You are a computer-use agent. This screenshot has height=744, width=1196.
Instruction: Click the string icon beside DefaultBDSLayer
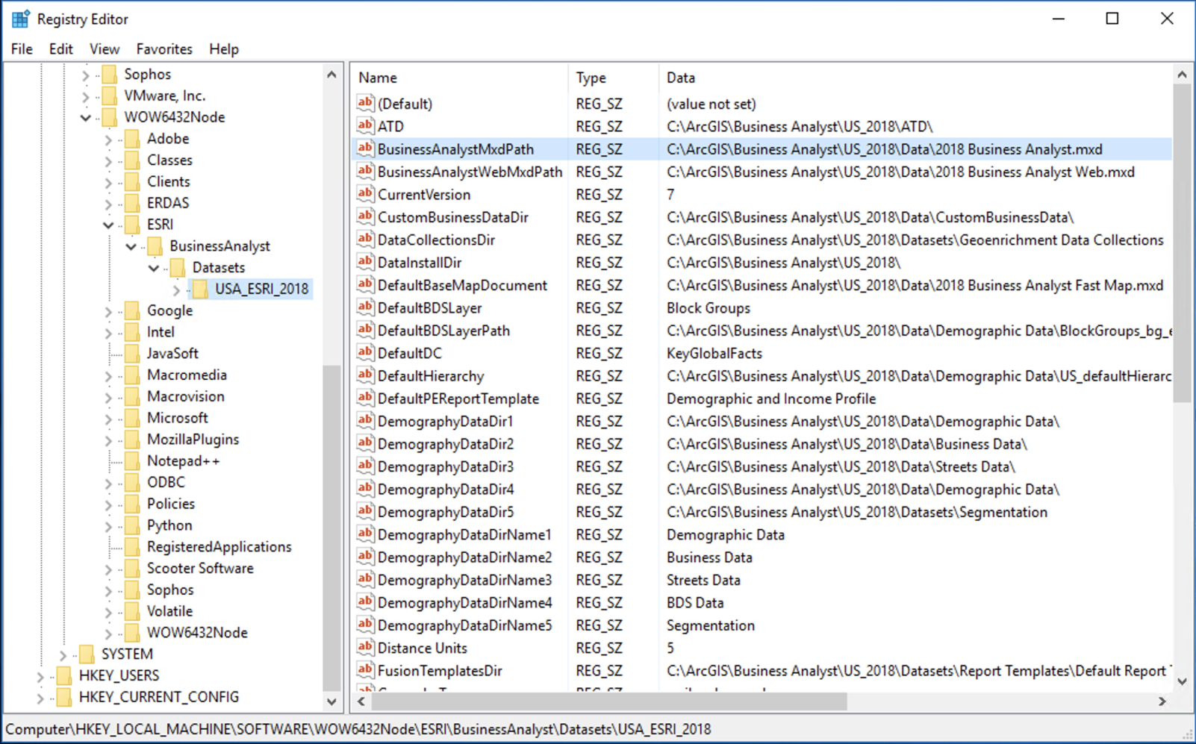[365, 307]
